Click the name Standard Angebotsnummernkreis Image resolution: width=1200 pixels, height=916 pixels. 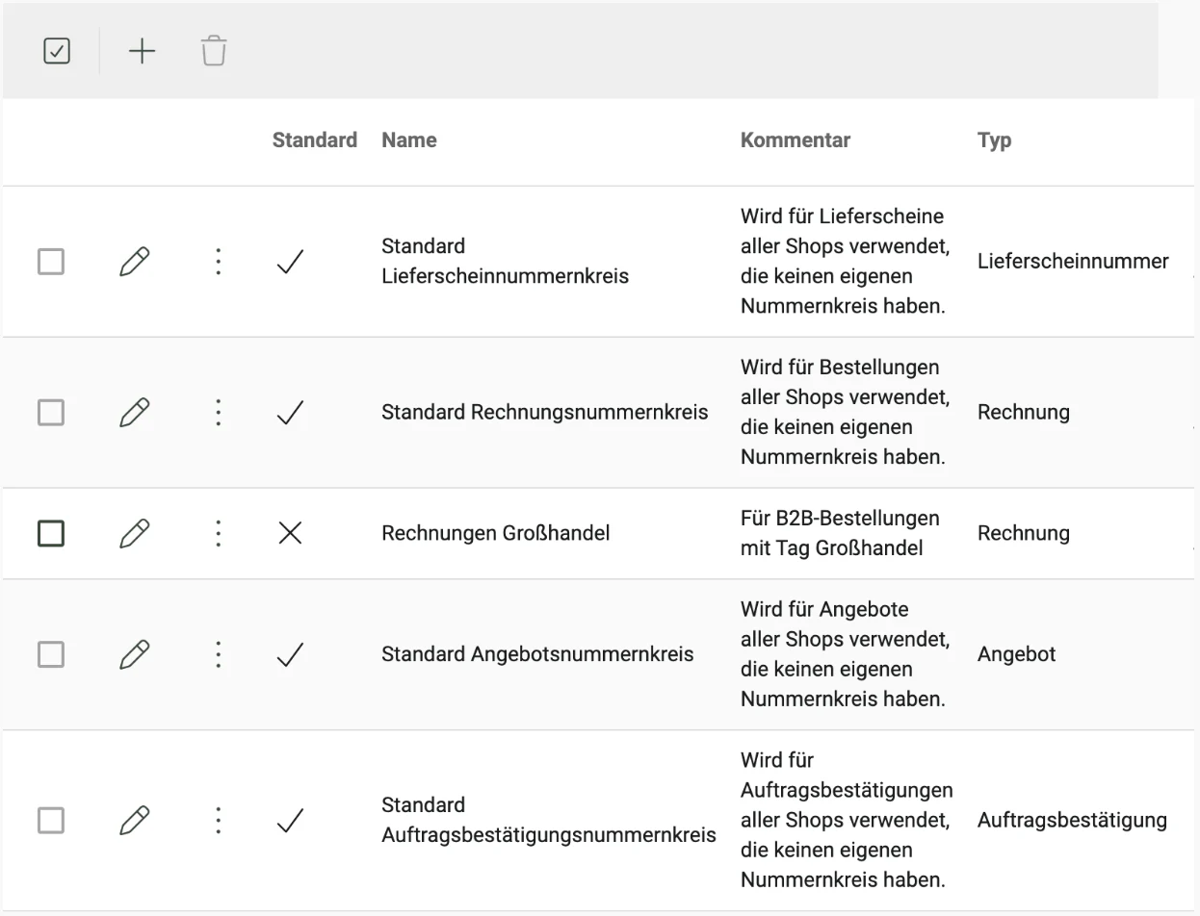[x=537, y=654]
